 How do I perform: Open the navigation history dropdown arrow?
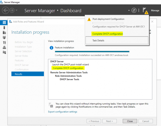(17, 10)
